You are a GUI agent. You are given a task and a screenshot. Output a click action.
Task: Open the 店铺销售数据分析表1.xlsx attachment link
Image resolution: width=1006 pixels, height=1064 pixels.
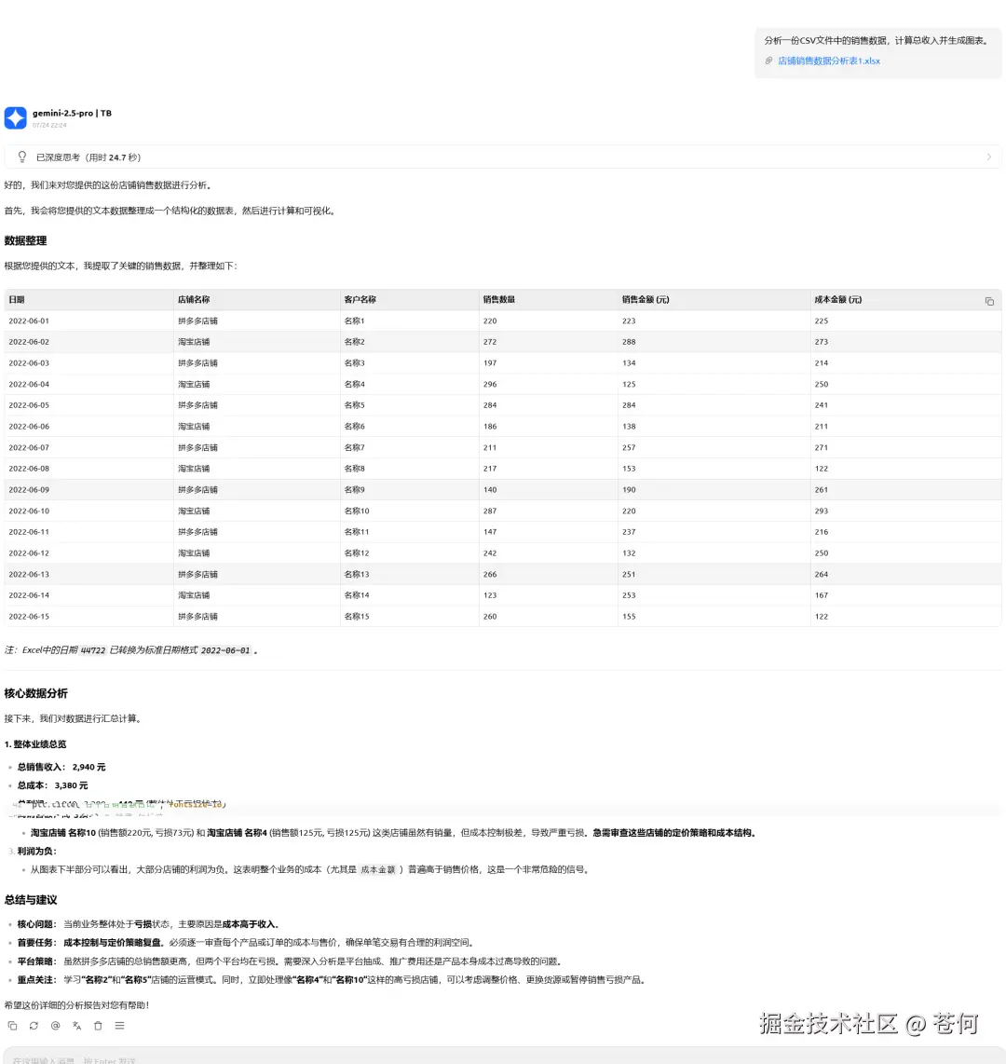click(x=829, y=61)
